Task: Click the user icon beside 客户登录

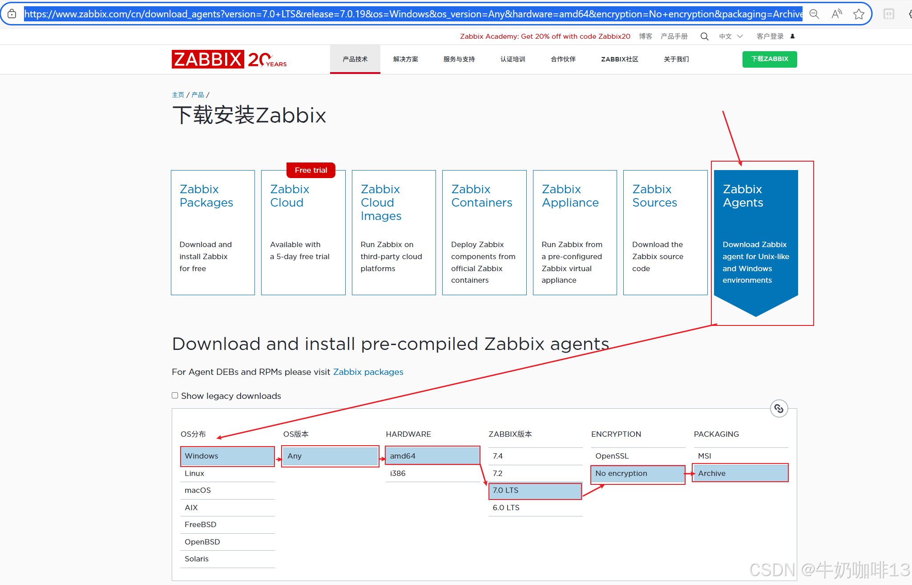Action: pyautogui.click(x=792, y=37)
